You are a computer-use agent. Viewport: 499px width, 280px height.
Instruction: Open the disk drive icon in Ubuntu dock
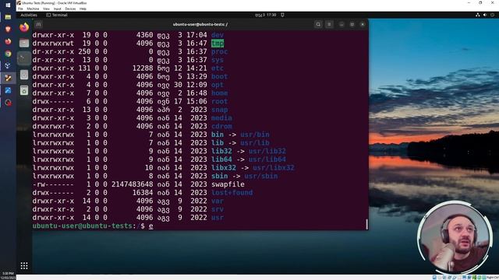(x=24, y=75)
